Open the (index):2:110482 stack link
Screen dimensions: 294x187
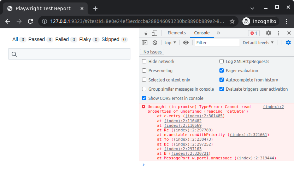click(x=183, y=121)
